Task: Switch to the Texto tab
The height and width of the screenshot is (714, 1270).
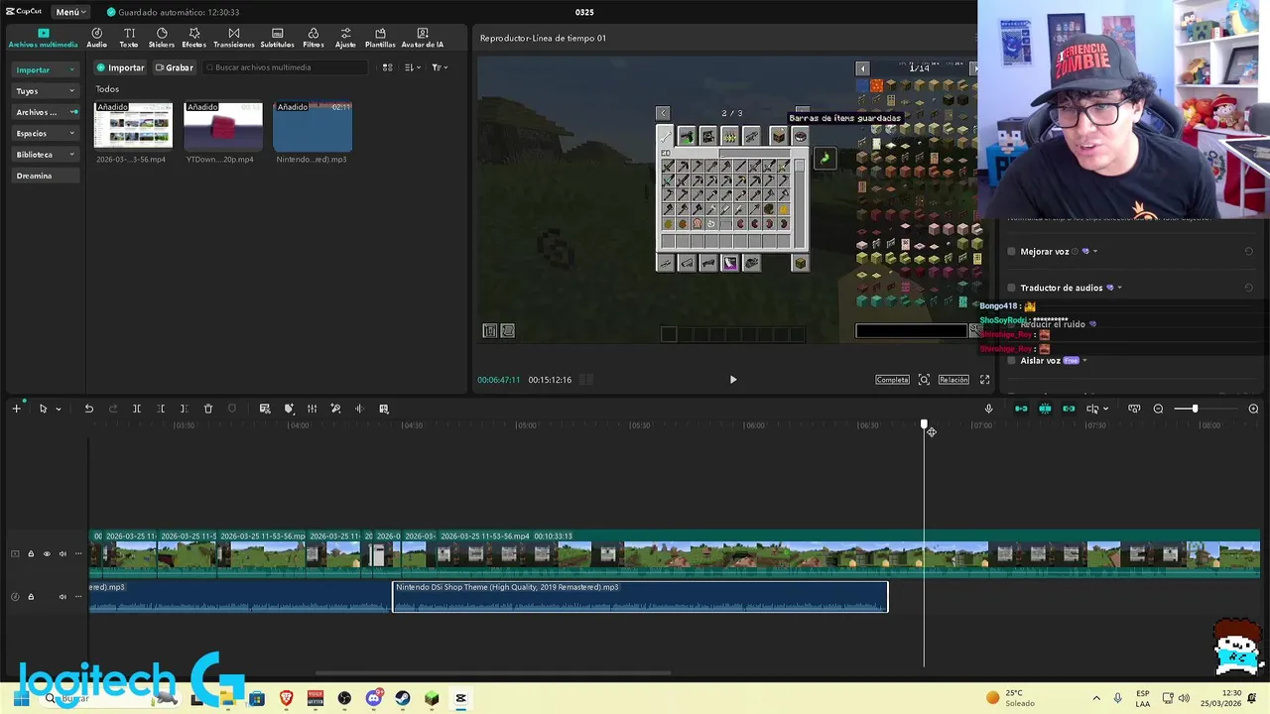Action: (129, 38)
